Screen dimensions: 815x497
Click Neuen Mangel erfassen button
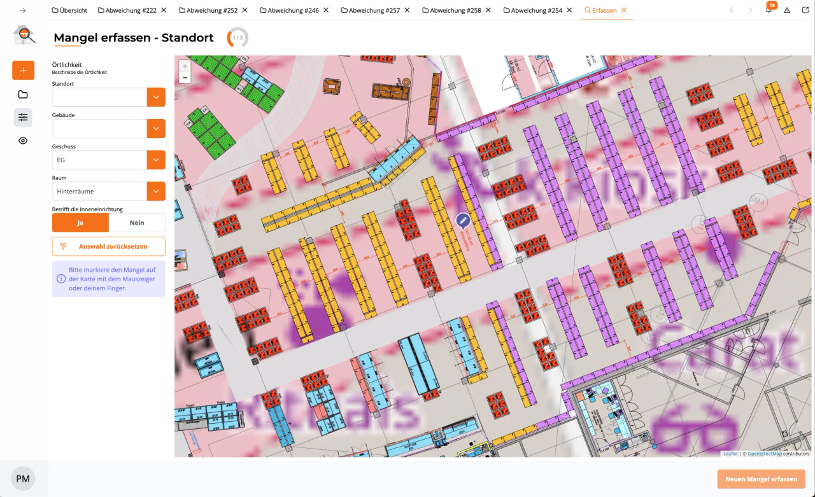pos(761,479)
